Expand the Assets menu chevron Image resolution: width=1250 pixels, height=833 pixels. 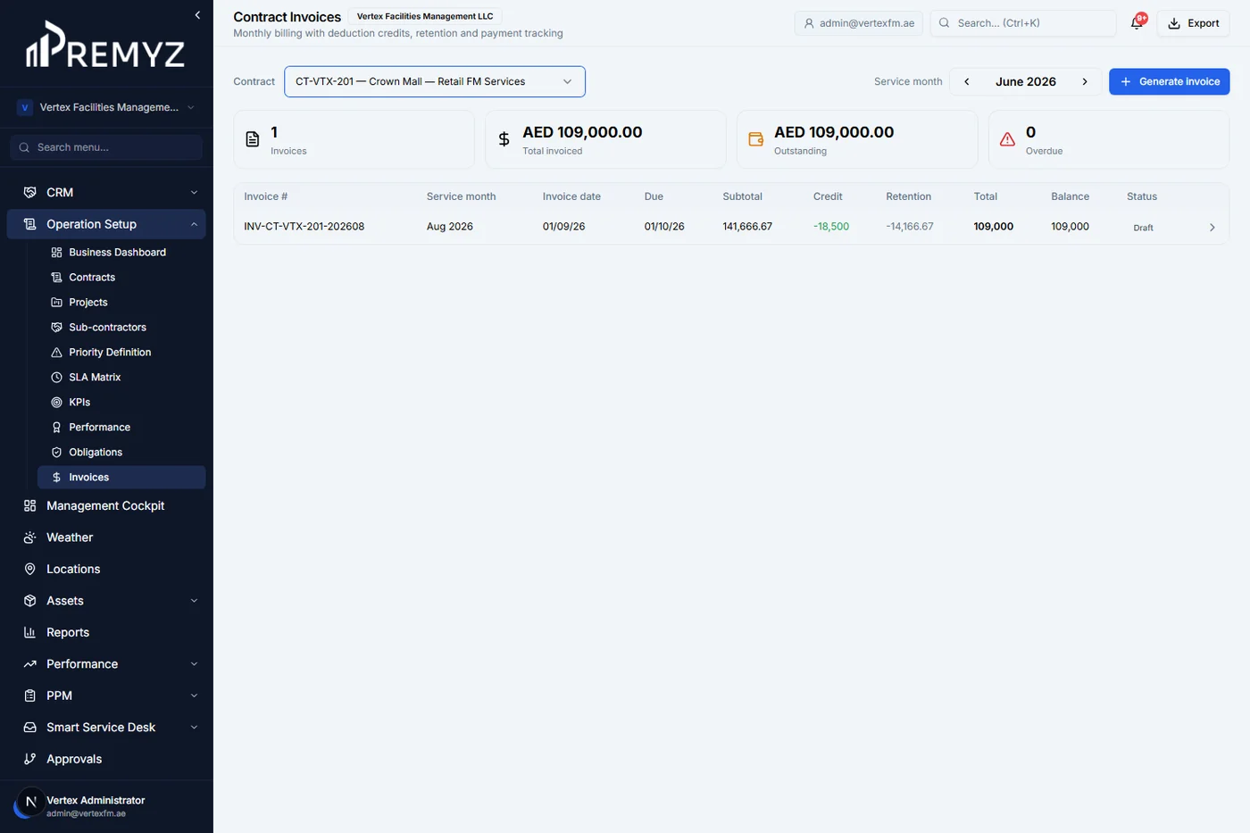194,601
